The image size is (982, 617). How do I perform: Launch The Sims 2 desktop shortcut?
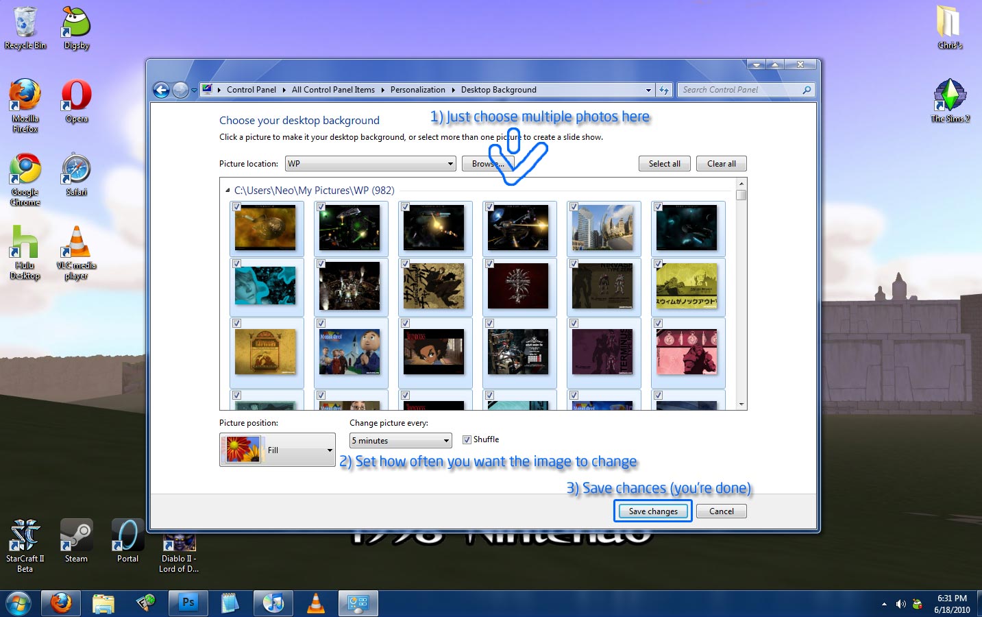point(950,101)
